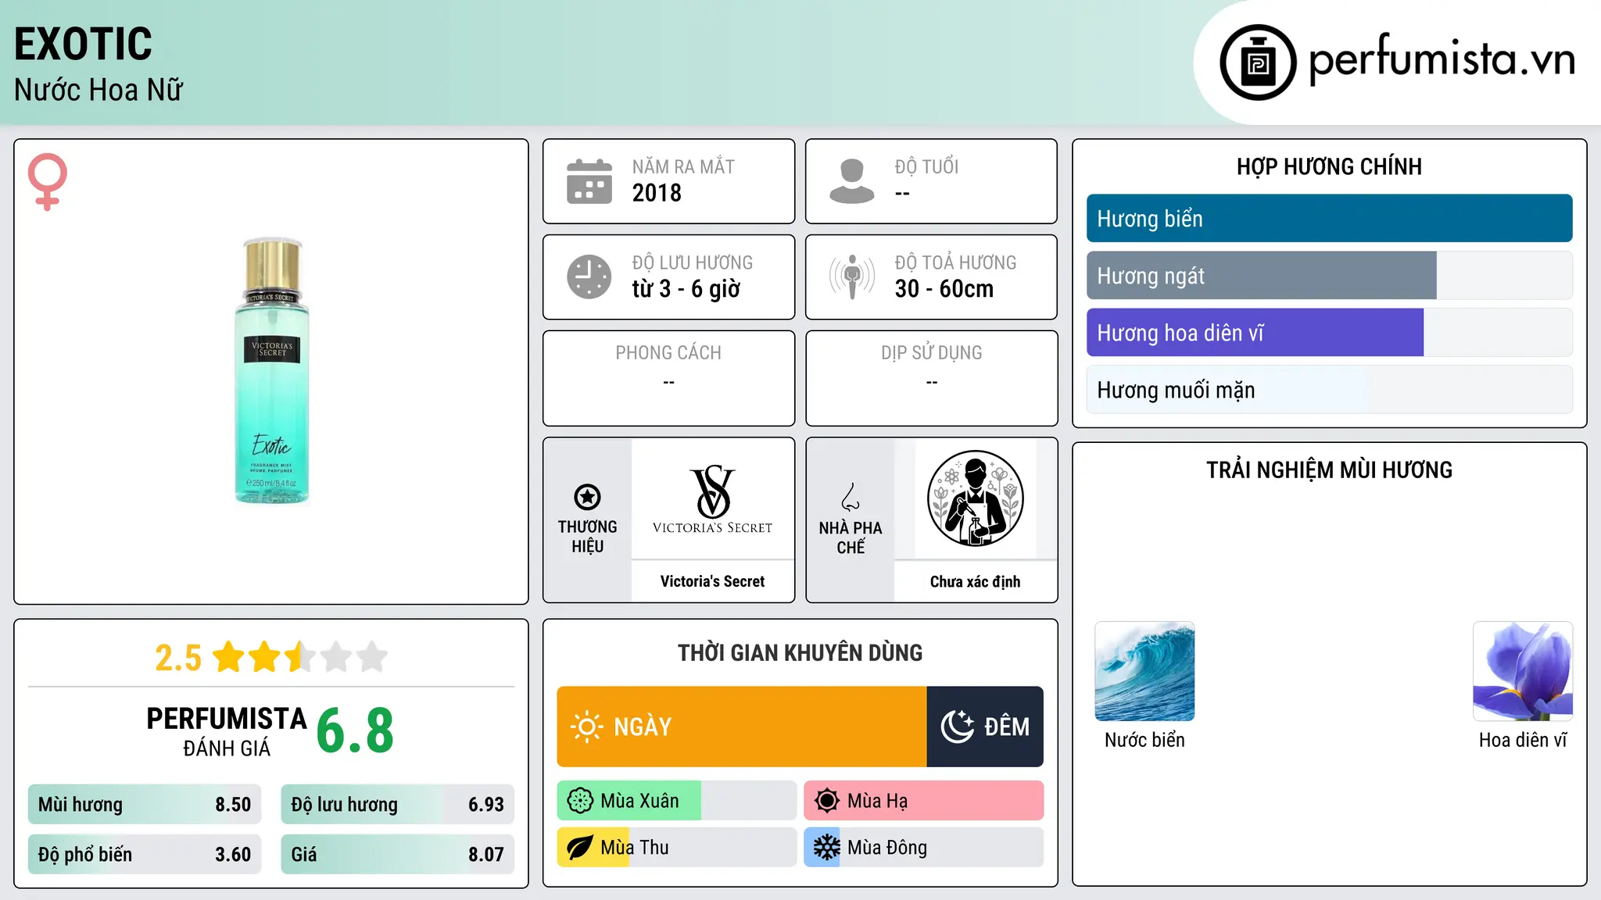
Task: Click the Nước Hoa Nữ subtitle
Action: [98, 90]
